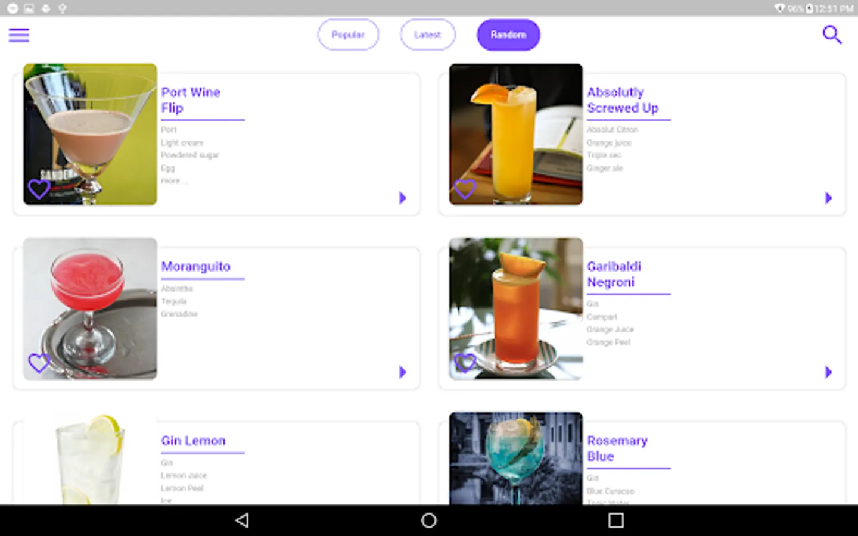This screenshot has width=858, height=536.
Task: Click the 'Light cream' ingredient text
Action: pyautogui.click(x=182, y=143)
